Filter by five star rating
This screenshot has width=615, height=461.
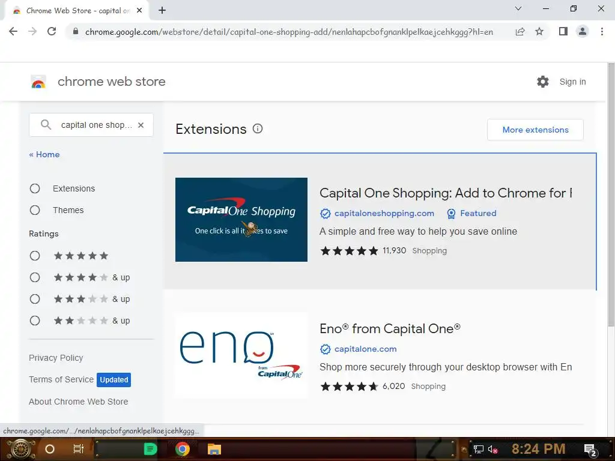[x=35, y=256]
